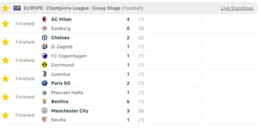This screenshot has width=261, height=129.
Task: Open the Maccabi Haifa vs Benfica match row
Action: [128, 97]
